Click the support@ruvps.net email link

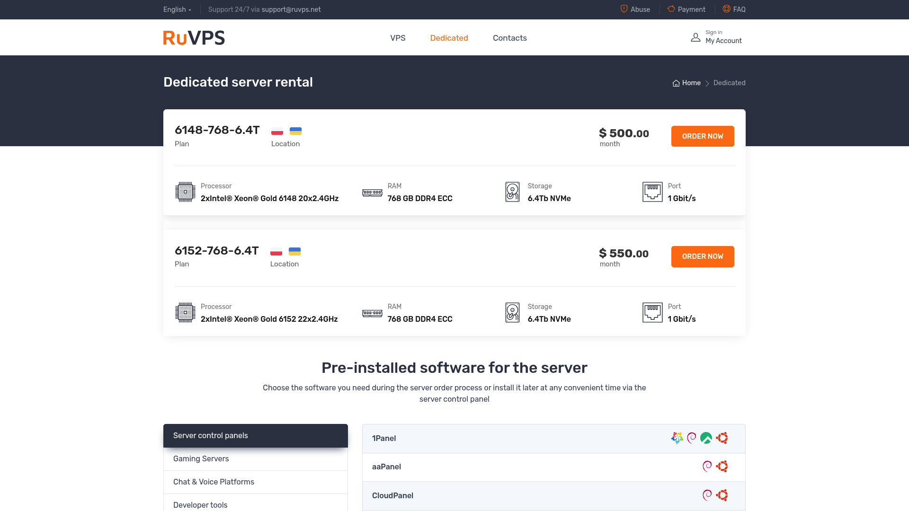[x=291, y=9]
